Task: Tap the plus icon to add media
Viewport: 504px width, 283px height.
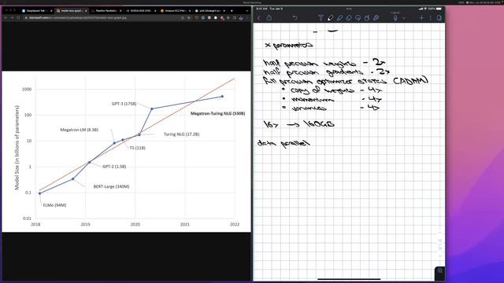Action: click(421, 18)
